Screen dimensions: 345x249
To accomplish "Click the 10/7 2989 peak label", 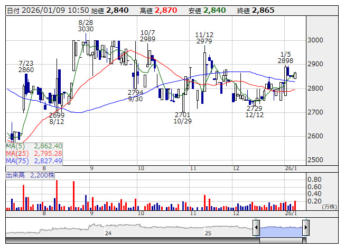I will pos(148,35).
